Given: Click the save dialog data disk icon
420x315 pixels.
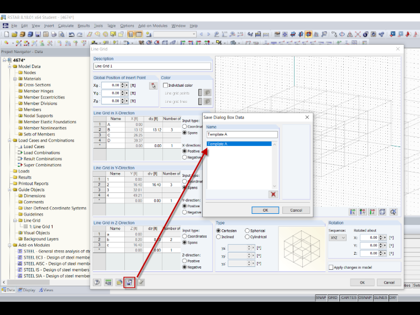Looking at the screenshot, I should [130, 282].
